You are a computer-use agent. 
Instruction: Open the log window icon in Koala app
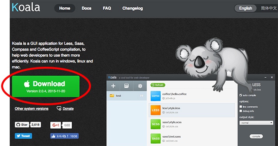[x=126, y=86]
